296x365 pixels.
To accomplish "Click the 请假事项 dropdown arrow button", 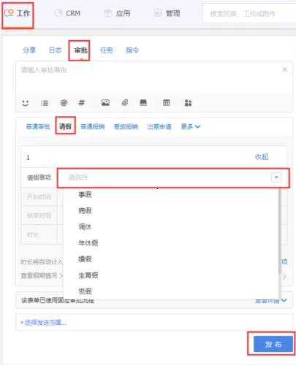I will (x=276, y=177).
